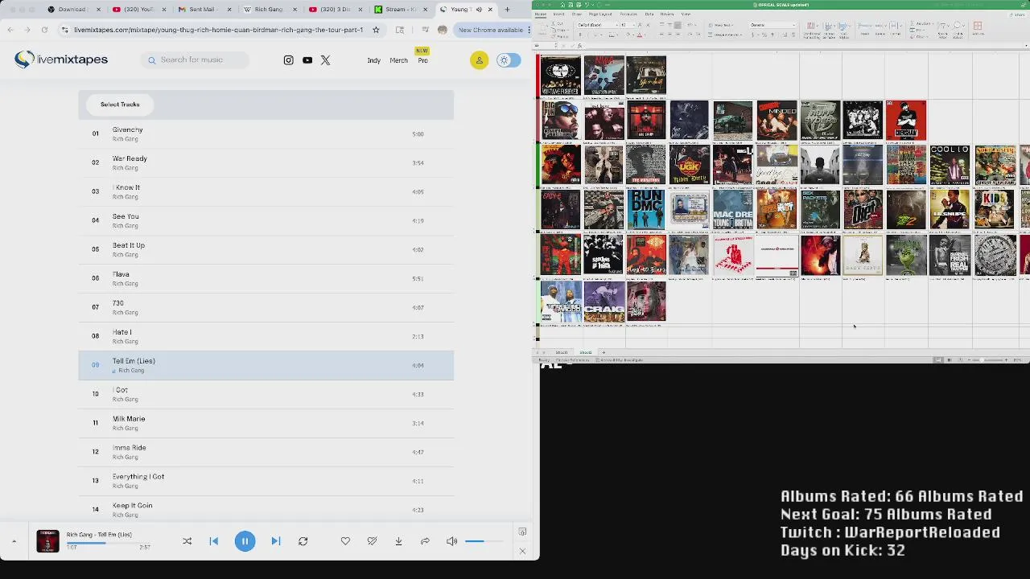Play track 04 See You

point(266,220)
